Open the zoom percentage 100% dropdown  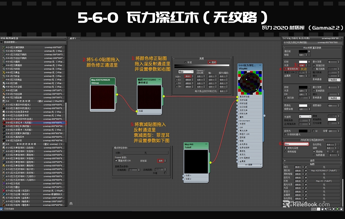pos(316,209)
